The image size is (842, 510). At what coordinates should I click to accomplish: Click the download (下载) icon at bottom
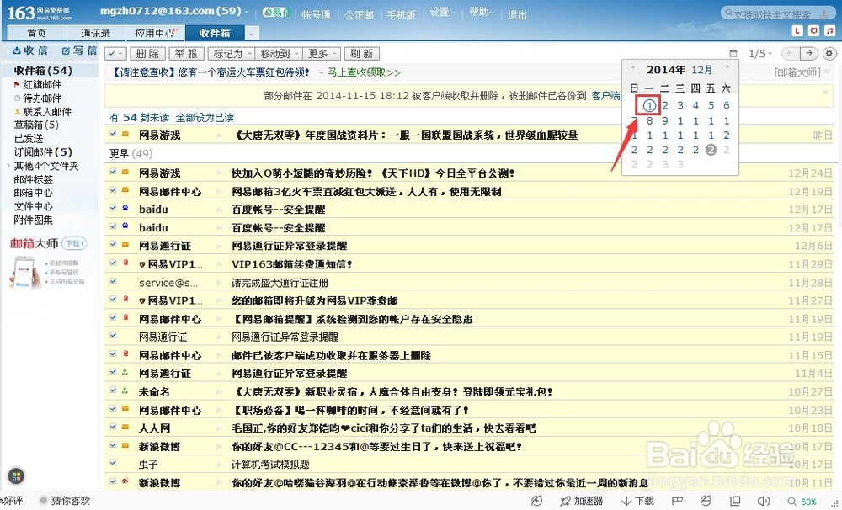[636, 501]
